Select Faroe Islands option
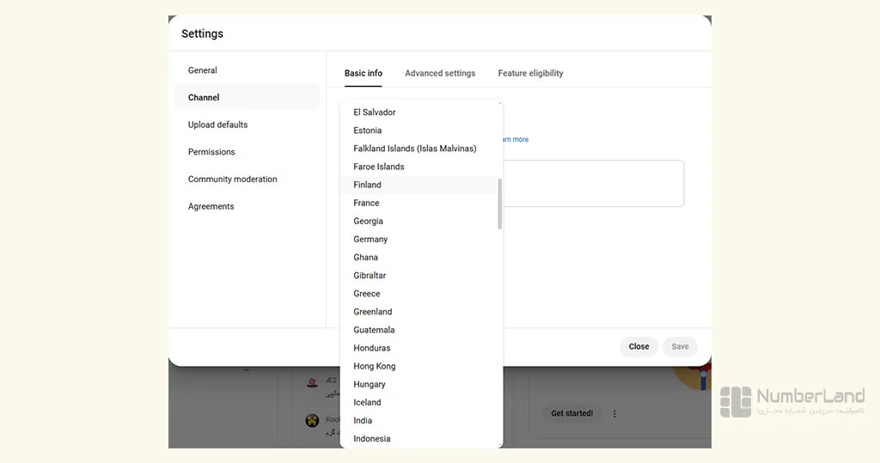880x463 pixels. click(419, 167)
